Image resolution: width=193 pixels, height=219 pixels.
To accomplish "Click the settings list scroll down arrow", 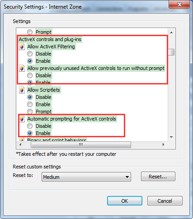I will [171, 137].
